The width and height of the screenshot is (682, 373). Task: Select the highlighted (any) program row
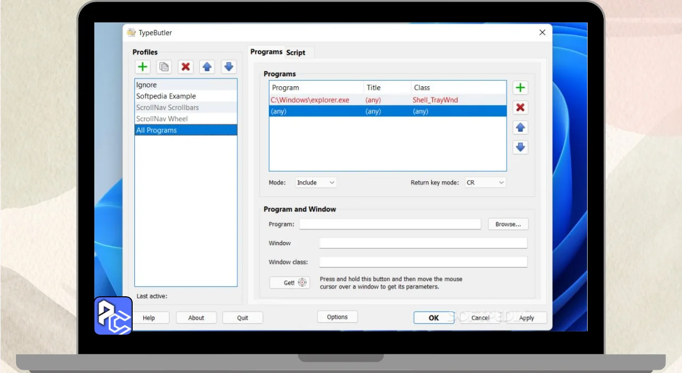(388, 111)
